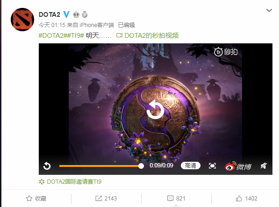Open the #DOTA2# hashtag link
This screenshot has width=279, height=207.
pyautogui.click(x=51, y=35)
